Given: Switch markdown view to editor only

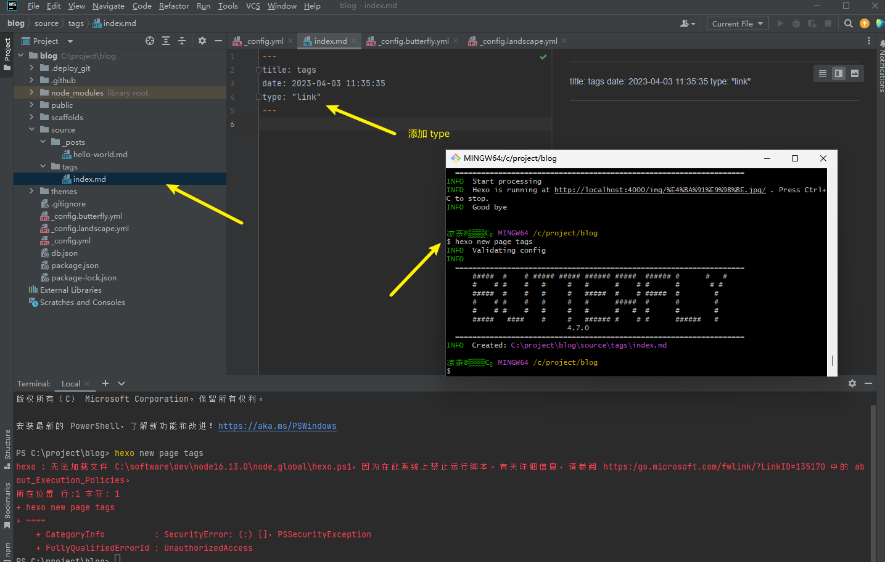Looking at the screenshot, I should tap(822, 73).
